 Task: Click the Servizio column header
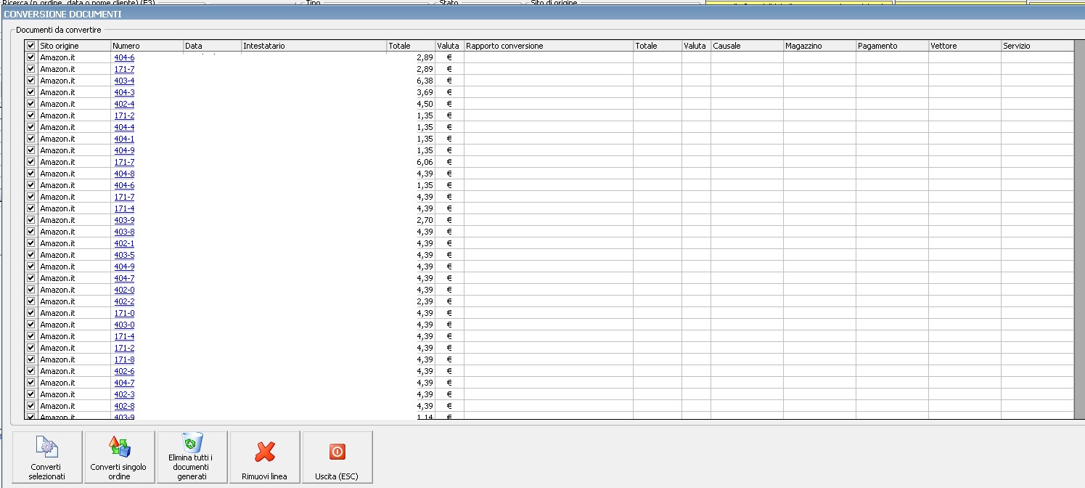click(1037, 46)
